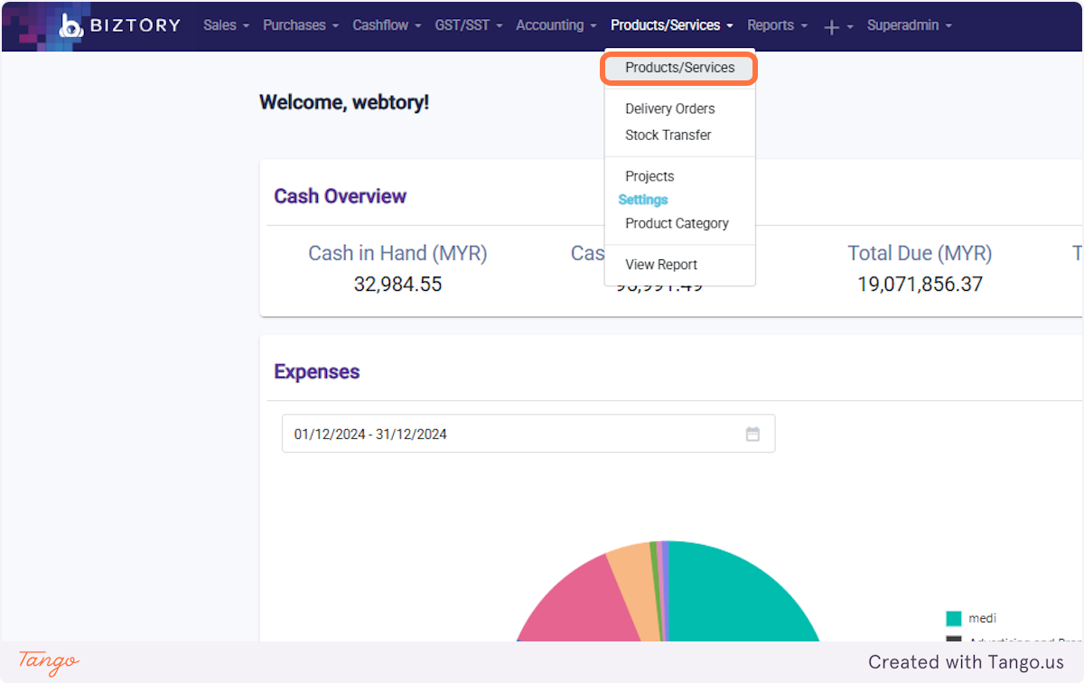Click the Cash in Hand (MYR) label
Image resolution: width=1084 pixels, height=683 pixels.
pos(397,254)
